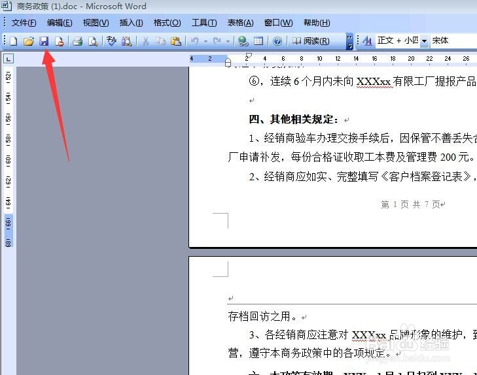
Task: Expand the Undo history dropdown arrow
Action: (205, 41)
